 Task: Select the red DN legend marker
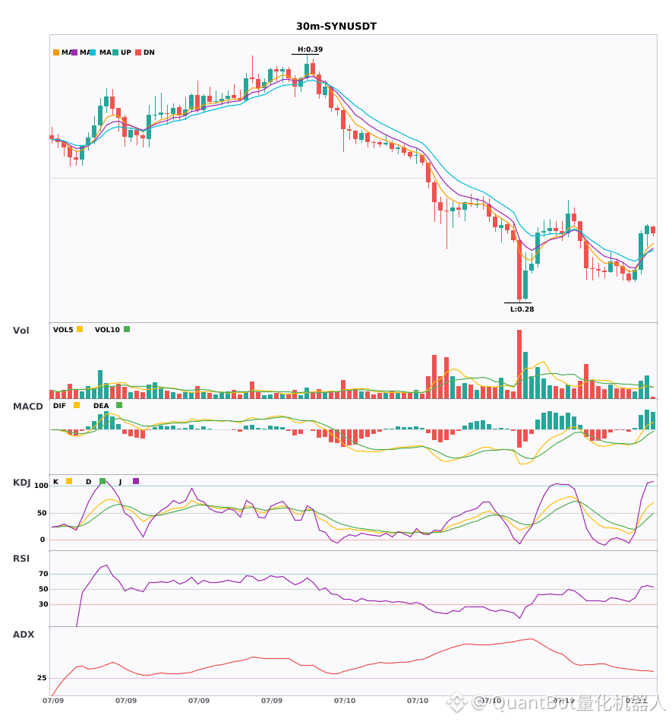click(x=138, y=52)
